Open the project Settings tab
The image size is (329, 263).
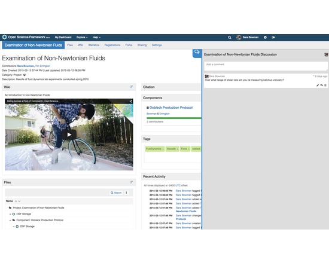pos(157,45)
